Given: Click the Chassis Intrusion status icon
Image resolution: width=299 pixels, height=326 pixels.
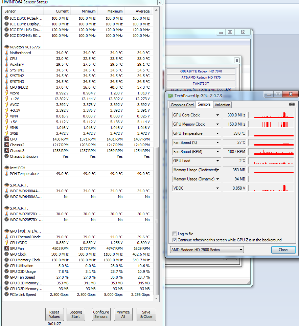Looking at the screenshot, I should [x=7, y=156].
